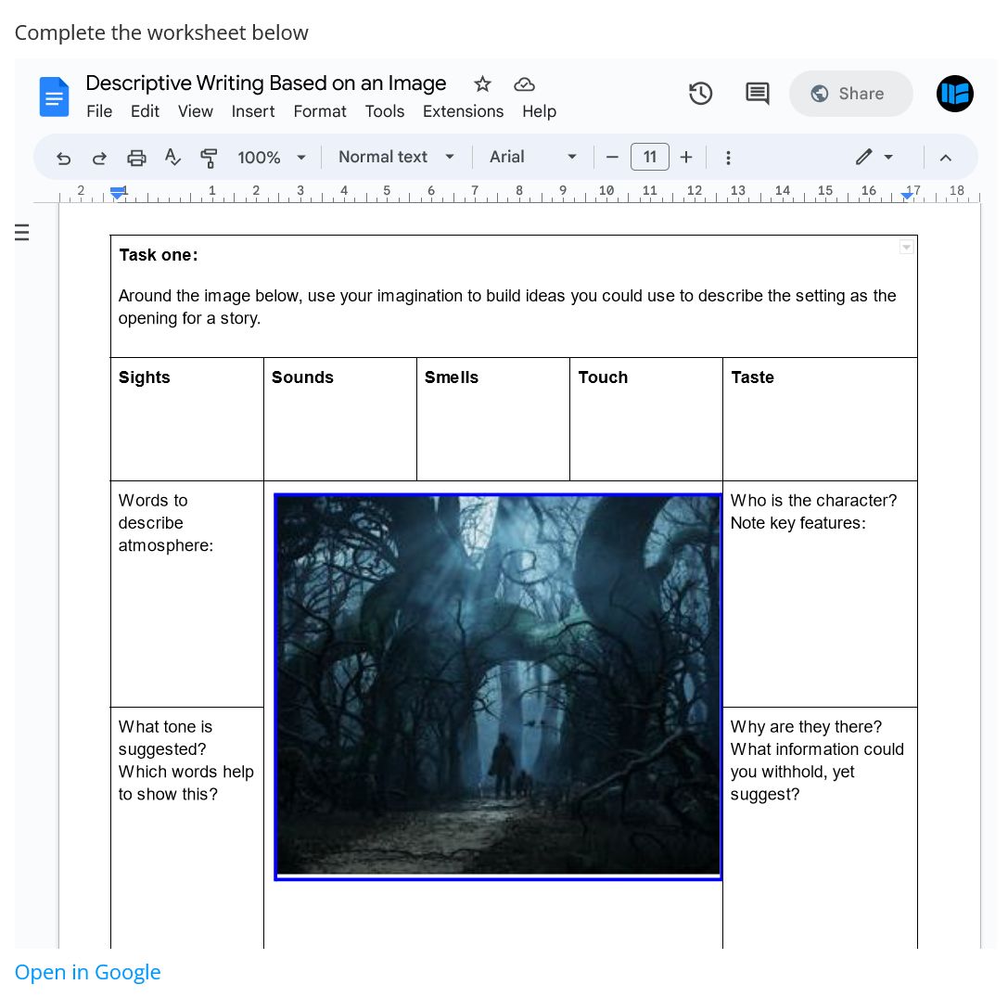Select the Paint format roller icon
This screenshot has height=997, width=1008.
point(209,158)
